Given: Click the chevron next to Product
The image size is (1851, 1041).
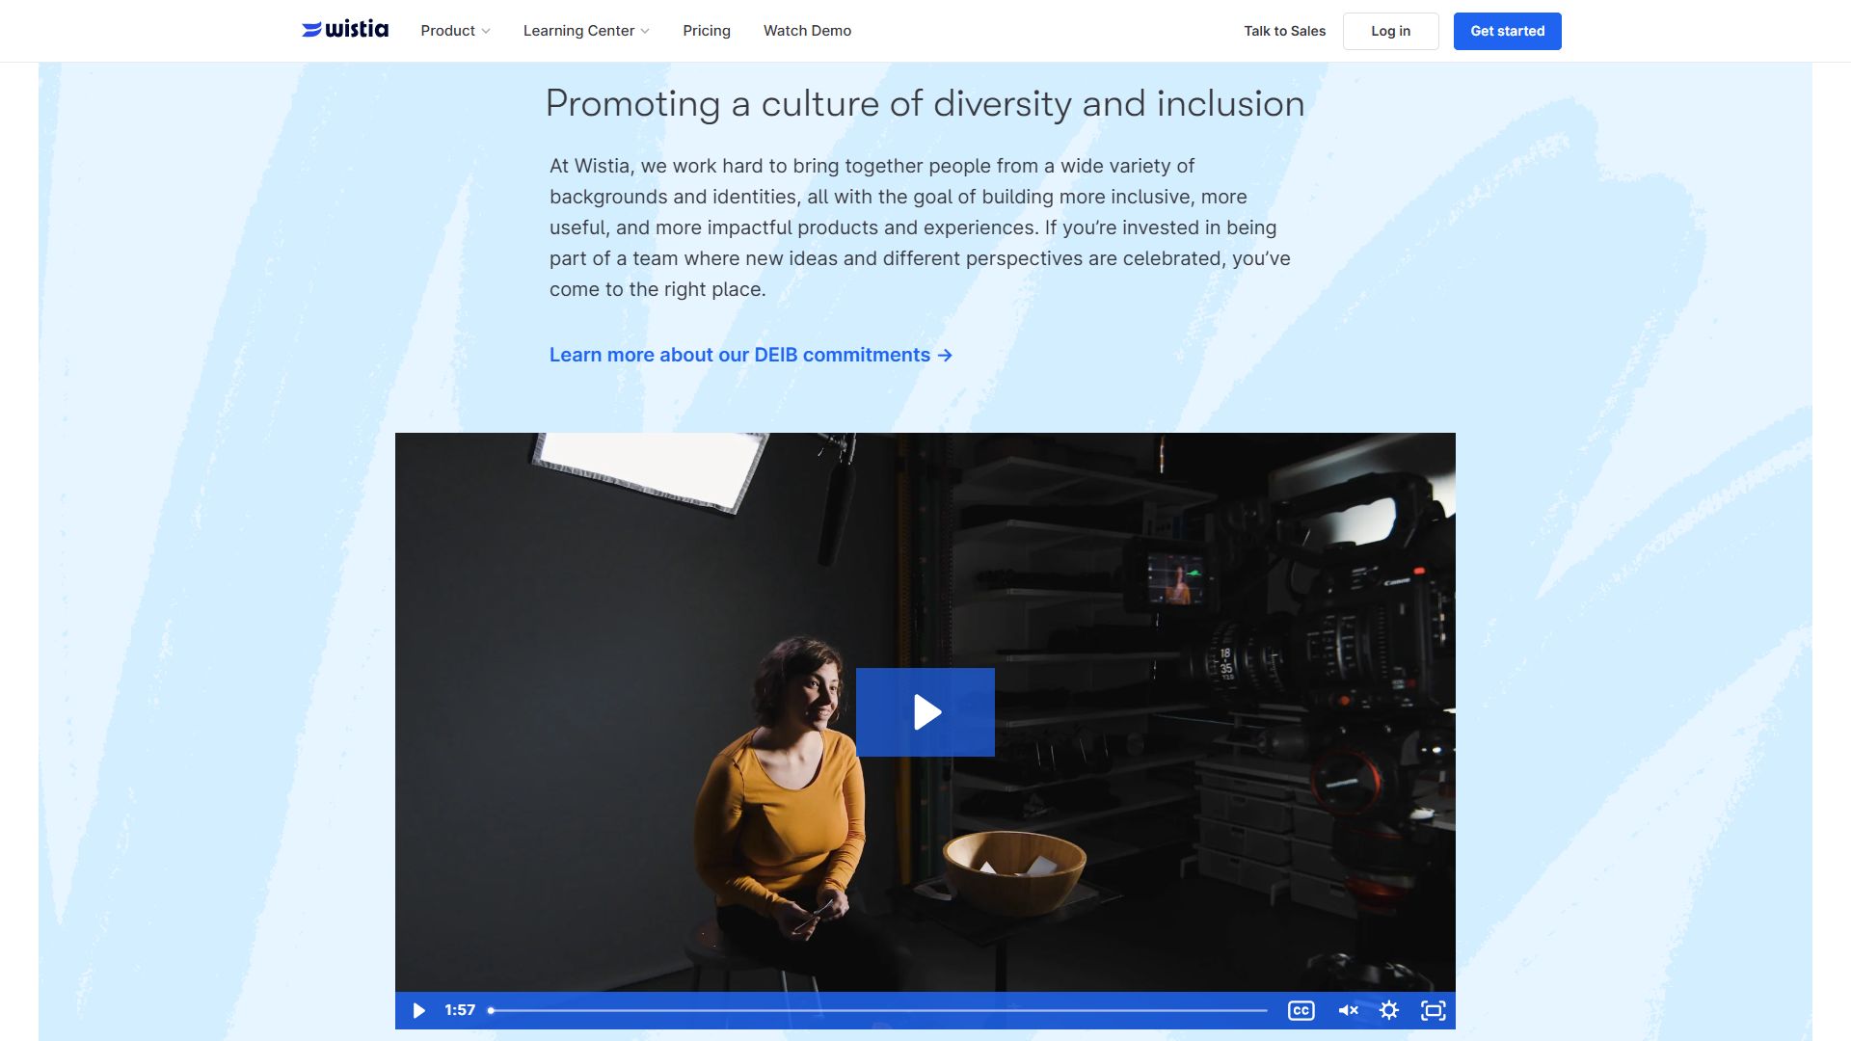Looking at the screenshot, I should [486, 32].
